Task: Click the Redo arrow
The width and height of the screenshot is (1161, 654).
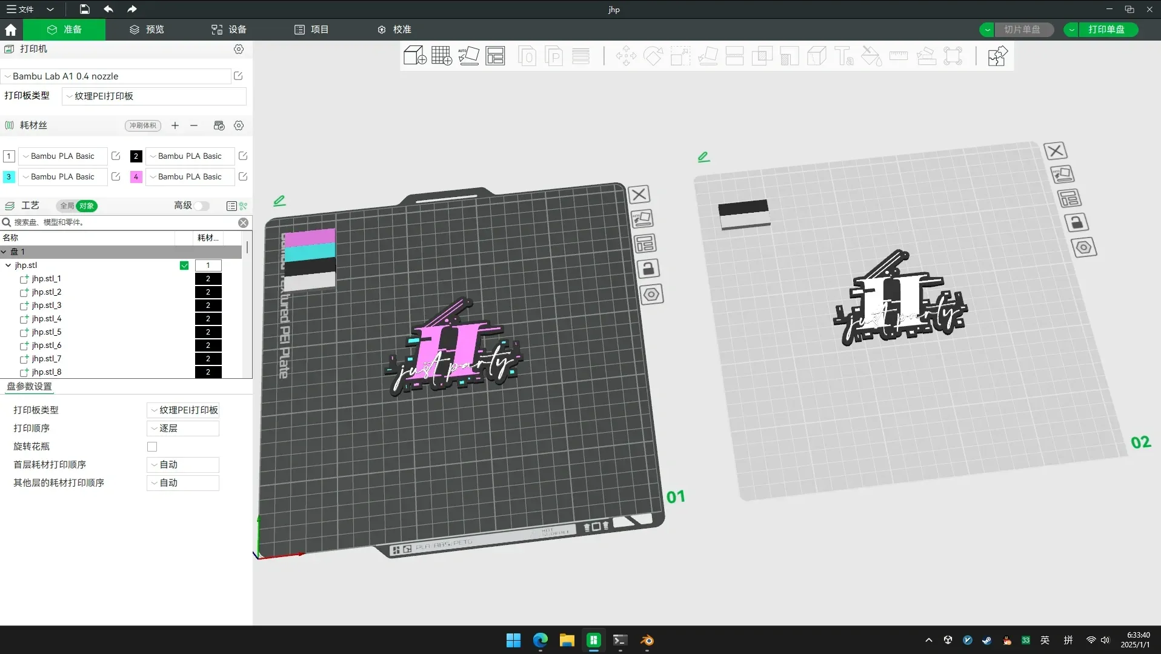Action: [132, 9]
